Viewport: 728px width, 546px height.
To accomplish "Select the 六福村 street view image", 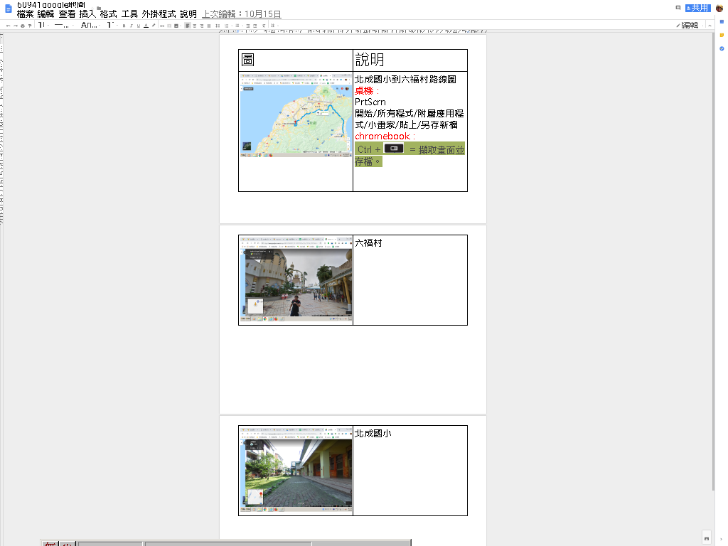I will tap(296, 279).
